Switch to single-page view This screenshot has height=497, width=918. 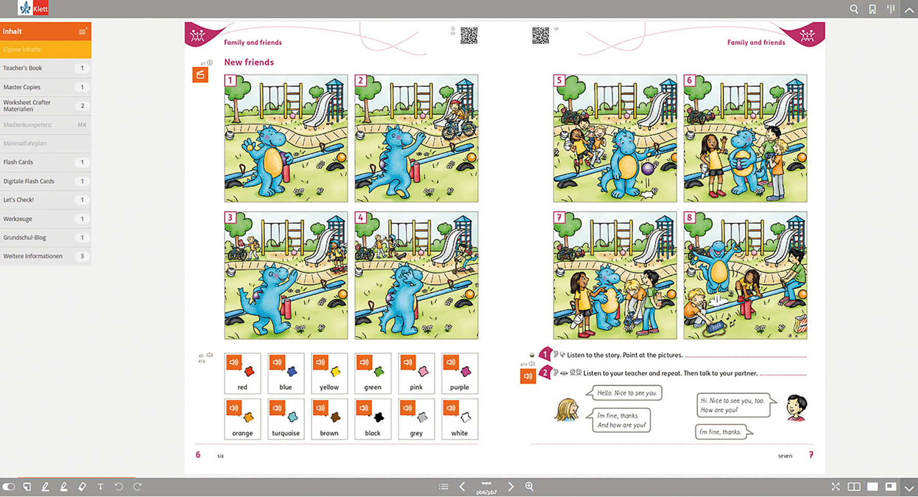872,487
